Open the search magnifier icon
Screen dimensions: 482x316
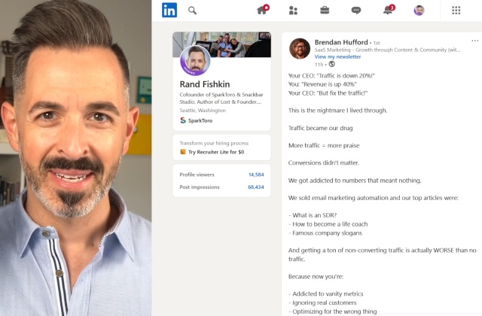pyautogui.click(x=193, y=11)
